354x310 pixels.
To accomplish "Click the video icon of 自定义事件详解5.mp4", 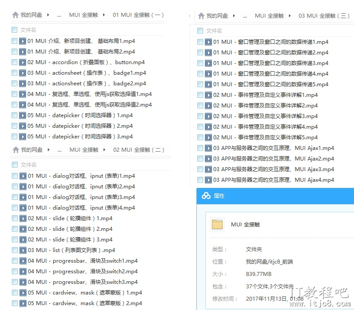I will 208,138.
